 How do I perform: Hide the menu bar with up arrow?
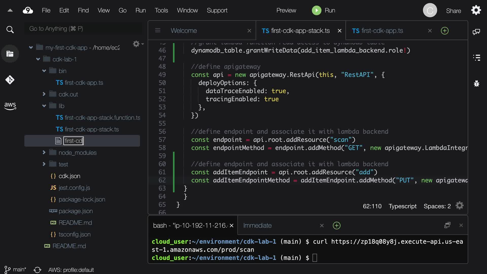10,10
